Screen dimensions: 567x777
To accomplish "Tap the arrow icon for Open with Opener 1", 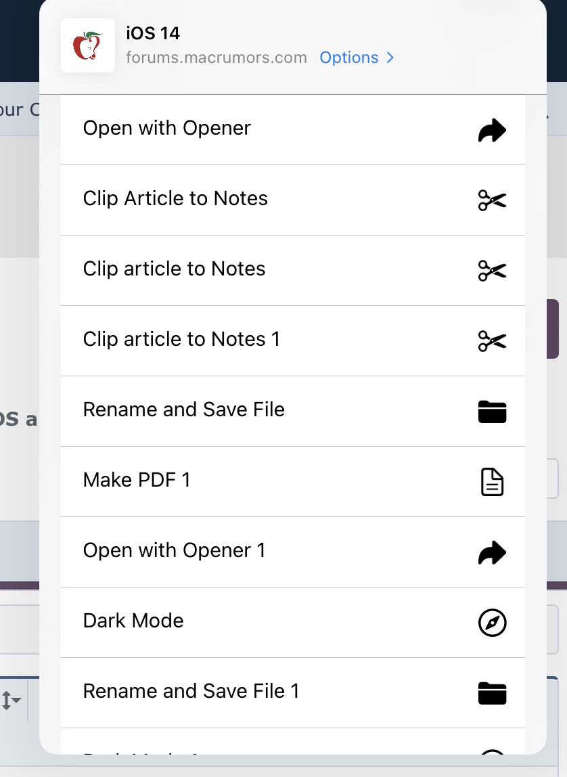I will coord(492,552).
